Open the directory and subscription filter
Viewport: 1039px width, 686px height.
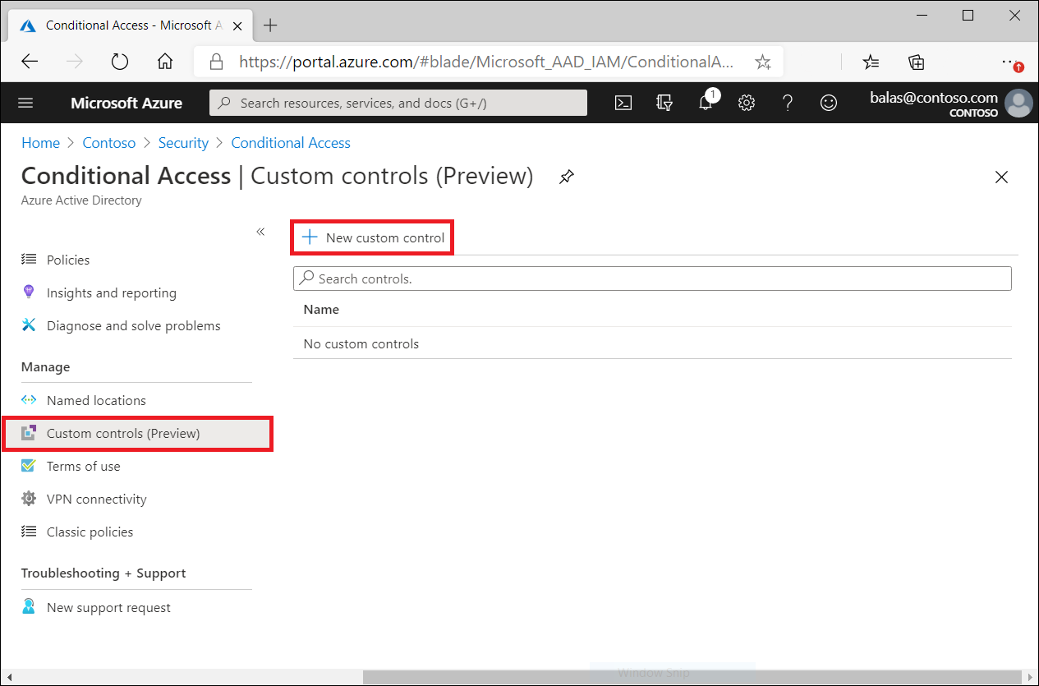pos(664,103)
